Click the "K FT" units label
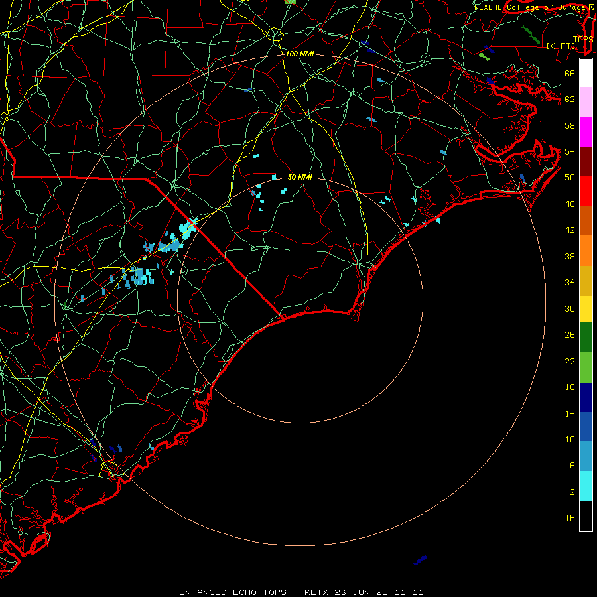Image resolution: width=597 pixels, height=597 pixels. click(x=561, y=46)
